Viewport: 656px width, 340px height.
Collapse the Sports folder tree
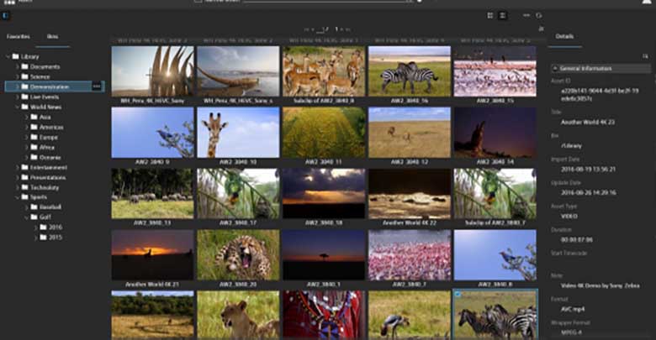pyautogui.click(x=19, y=196)
